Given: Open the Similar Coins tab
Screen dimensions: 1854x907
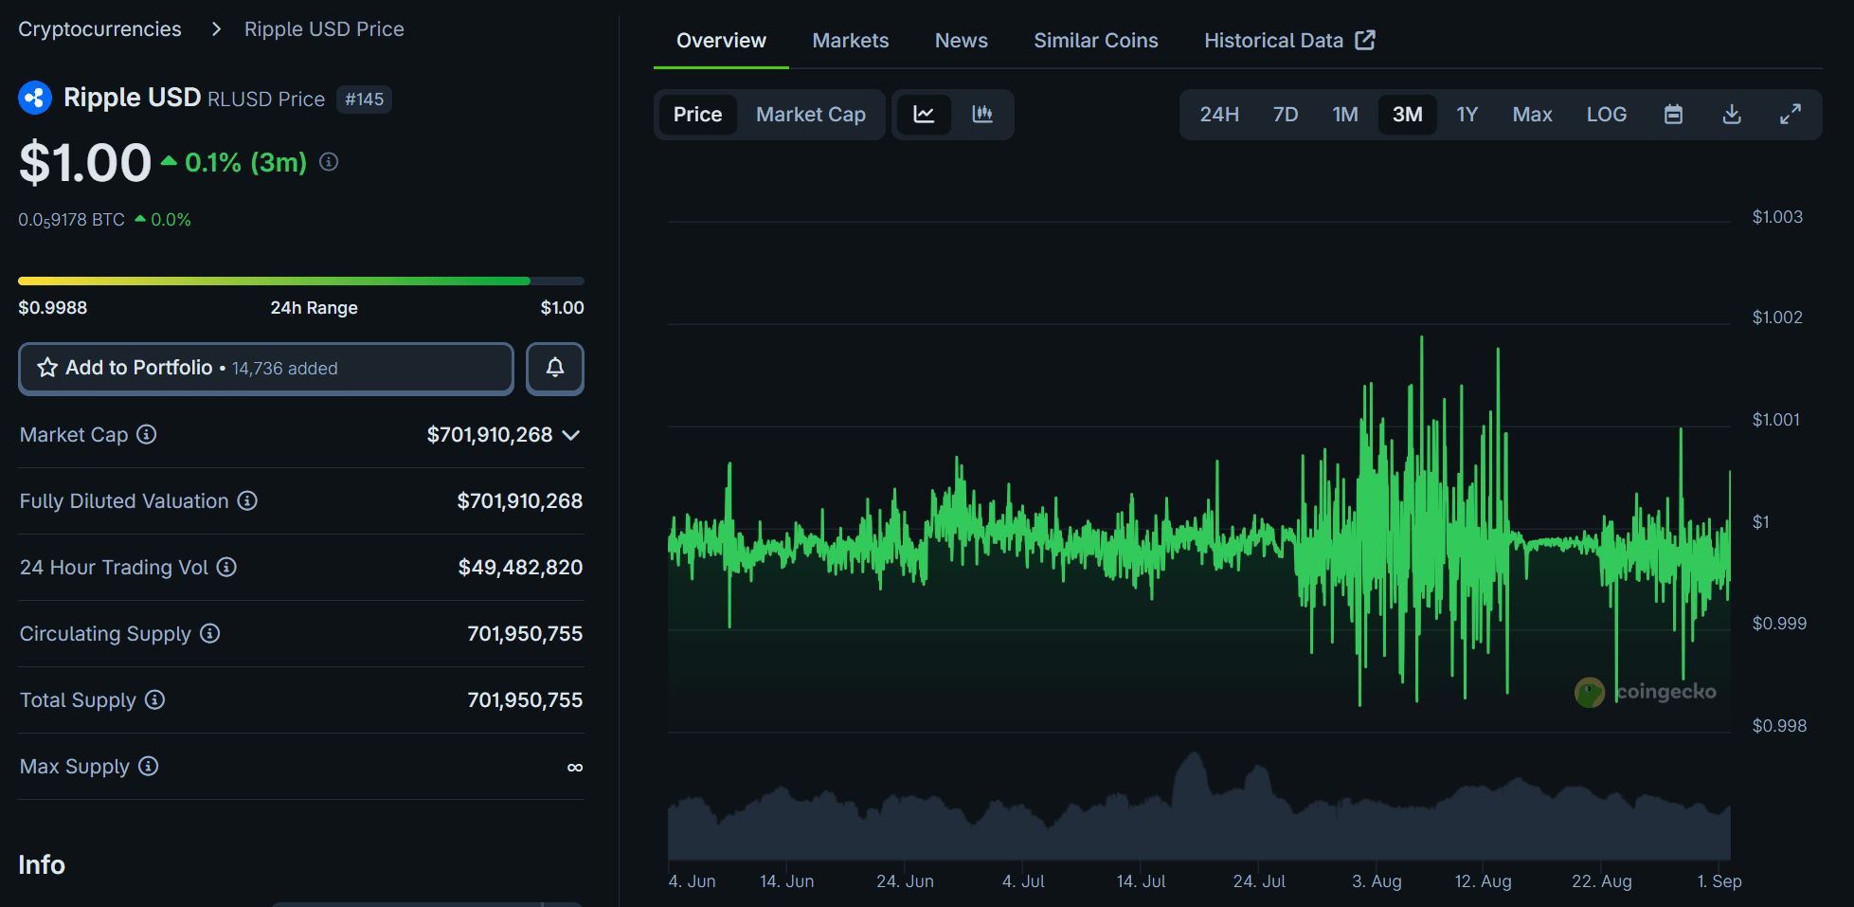Looking at the screenshot, I should (x=1096, y=41).
